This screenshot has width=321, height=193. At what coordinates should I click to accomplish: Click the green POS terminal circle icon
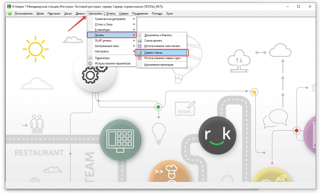pos(120,140)
